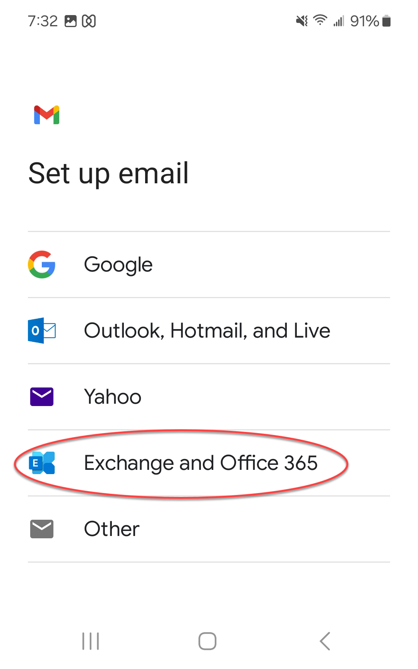418x669 pixels.
Task: Tap the purple Yahoo mail icon
Action: [x=42, y=397]
